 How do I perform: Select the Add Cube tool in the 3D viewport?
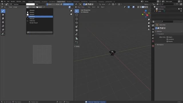[77, 43]
